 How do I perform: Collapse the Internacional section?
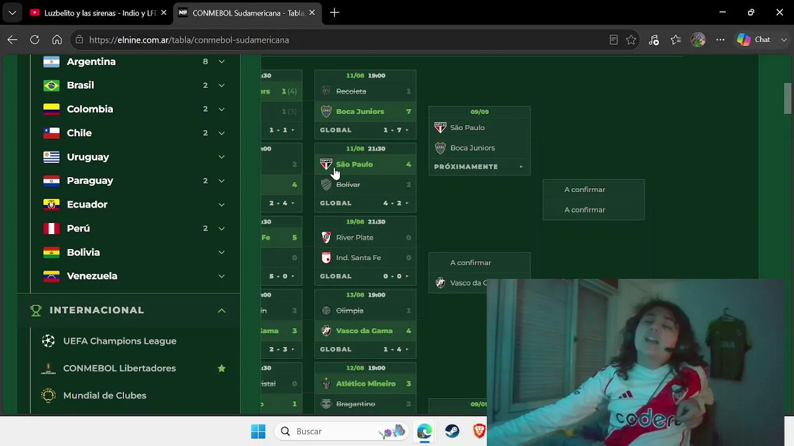coord(221,310)
